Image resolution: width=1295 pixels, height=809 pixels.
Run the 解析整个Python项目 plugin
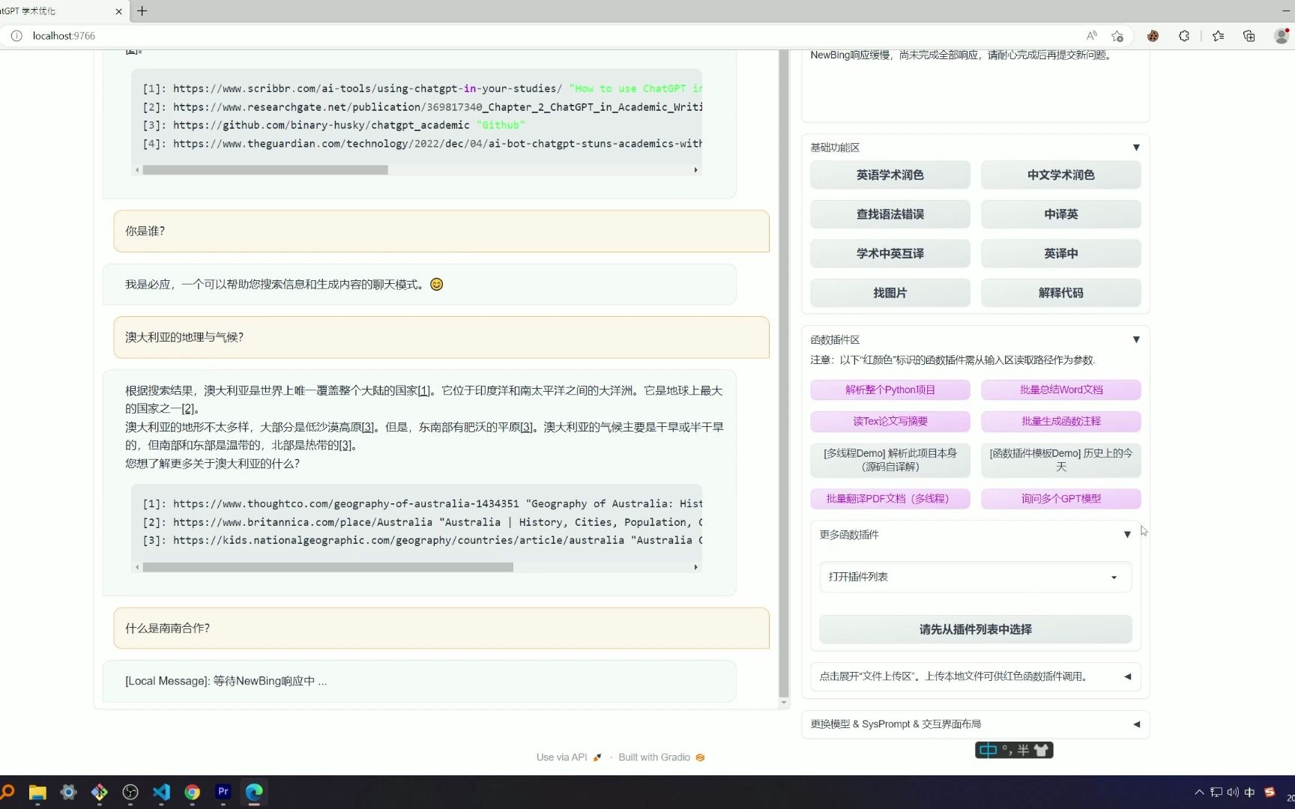click(x=890, y=390)
